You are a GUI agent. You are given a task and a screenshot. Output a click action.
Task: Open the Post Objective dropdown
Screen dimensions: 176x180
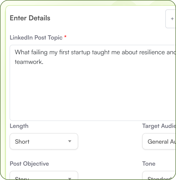(x=44, y=177)
